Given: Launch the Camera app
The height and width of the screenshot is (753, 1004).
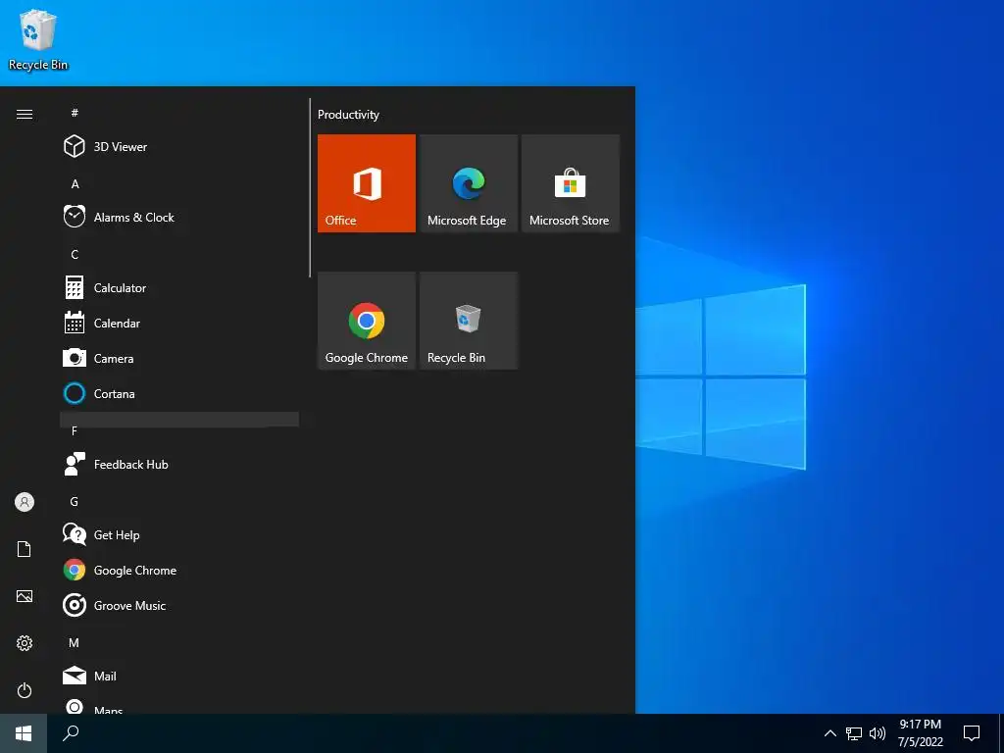Looking at the screenshot, I should pos(179,358).
